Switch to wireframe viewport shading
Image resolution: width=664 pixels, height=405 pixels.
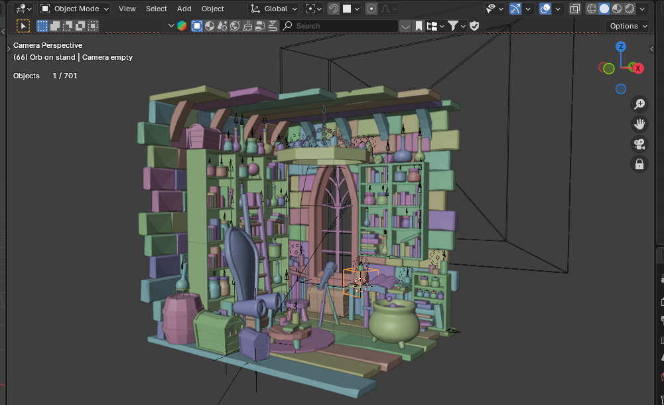(x=592, y=9)
